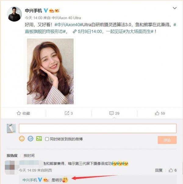The width and height of the screenshot is (183, 184).
Task: Click the star favorite icon next to 收藏
Action: 19,113
